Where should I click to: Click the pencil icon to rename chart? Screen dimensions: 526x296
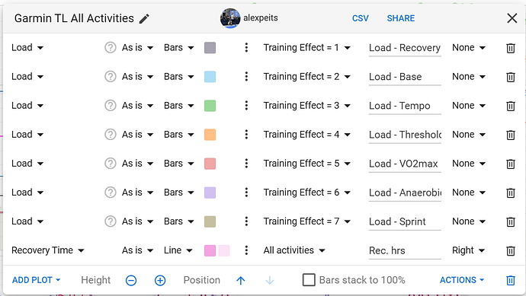[x=144, y=19]
